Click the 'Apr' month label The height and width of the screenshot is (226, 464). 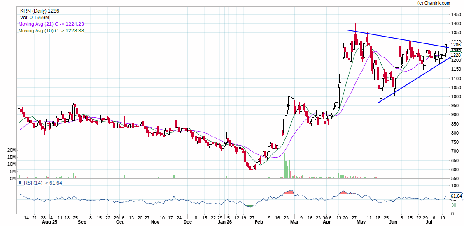pos(327,222)
